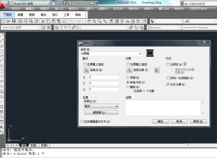Select the Table draw tool

(1, 122)
